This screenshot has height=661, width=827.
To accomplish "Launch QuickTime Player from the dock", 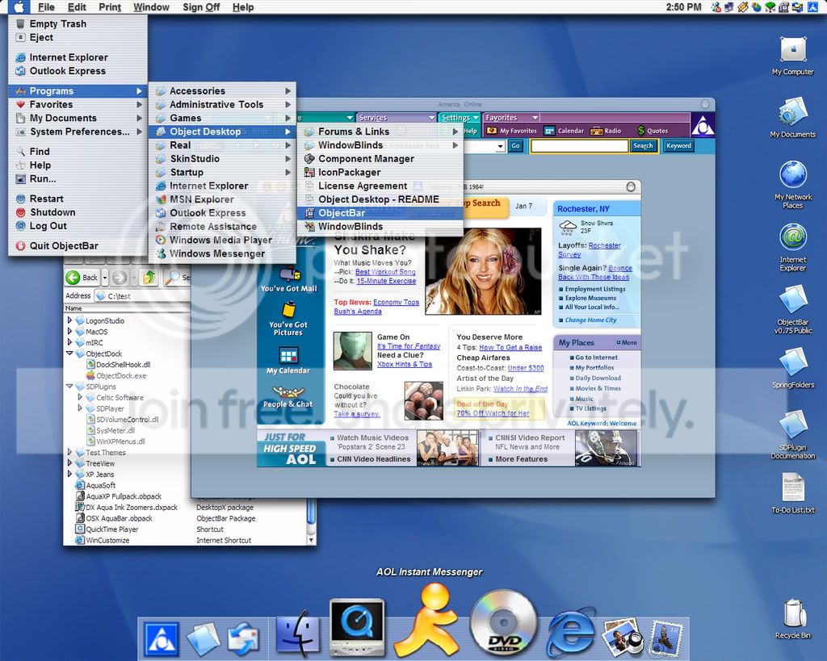I will (357, 629).
